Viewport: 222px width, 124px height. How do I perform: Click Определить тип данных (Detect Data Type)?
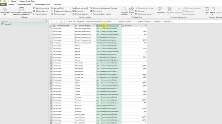(61, 11)
